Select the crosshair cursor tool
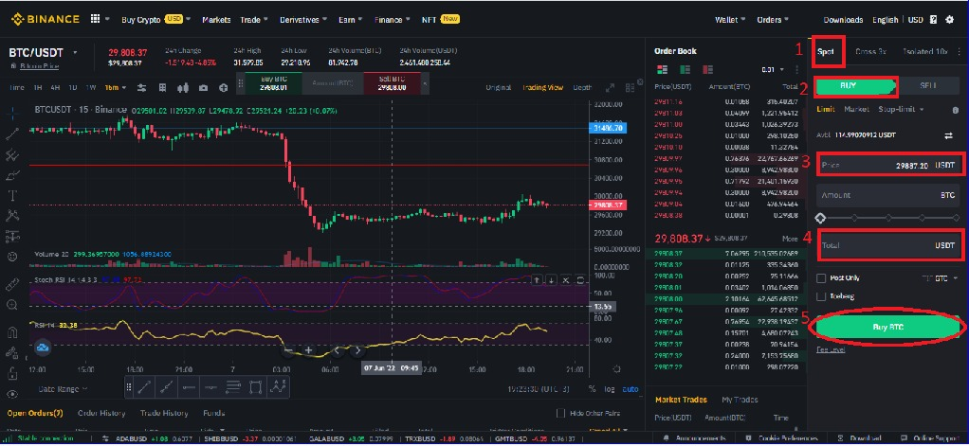Screen dimensions: 969x446 (13, 113)
